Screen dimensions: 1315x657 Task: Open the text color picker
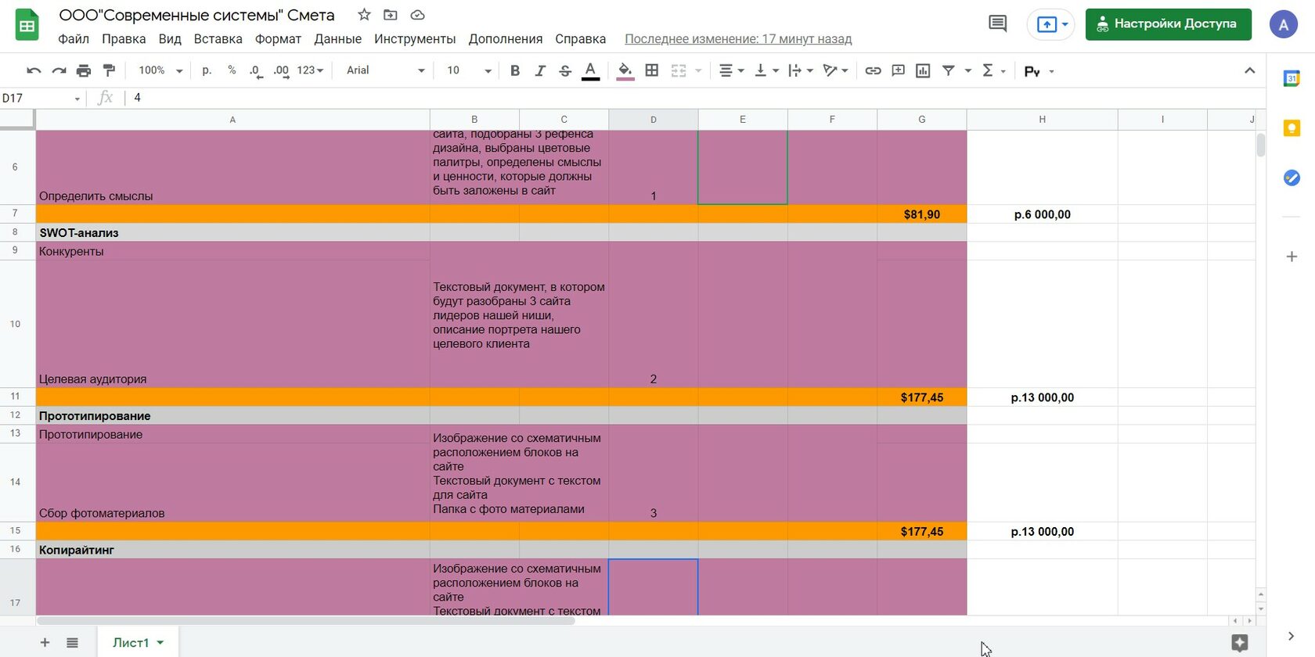click(591, 70)
